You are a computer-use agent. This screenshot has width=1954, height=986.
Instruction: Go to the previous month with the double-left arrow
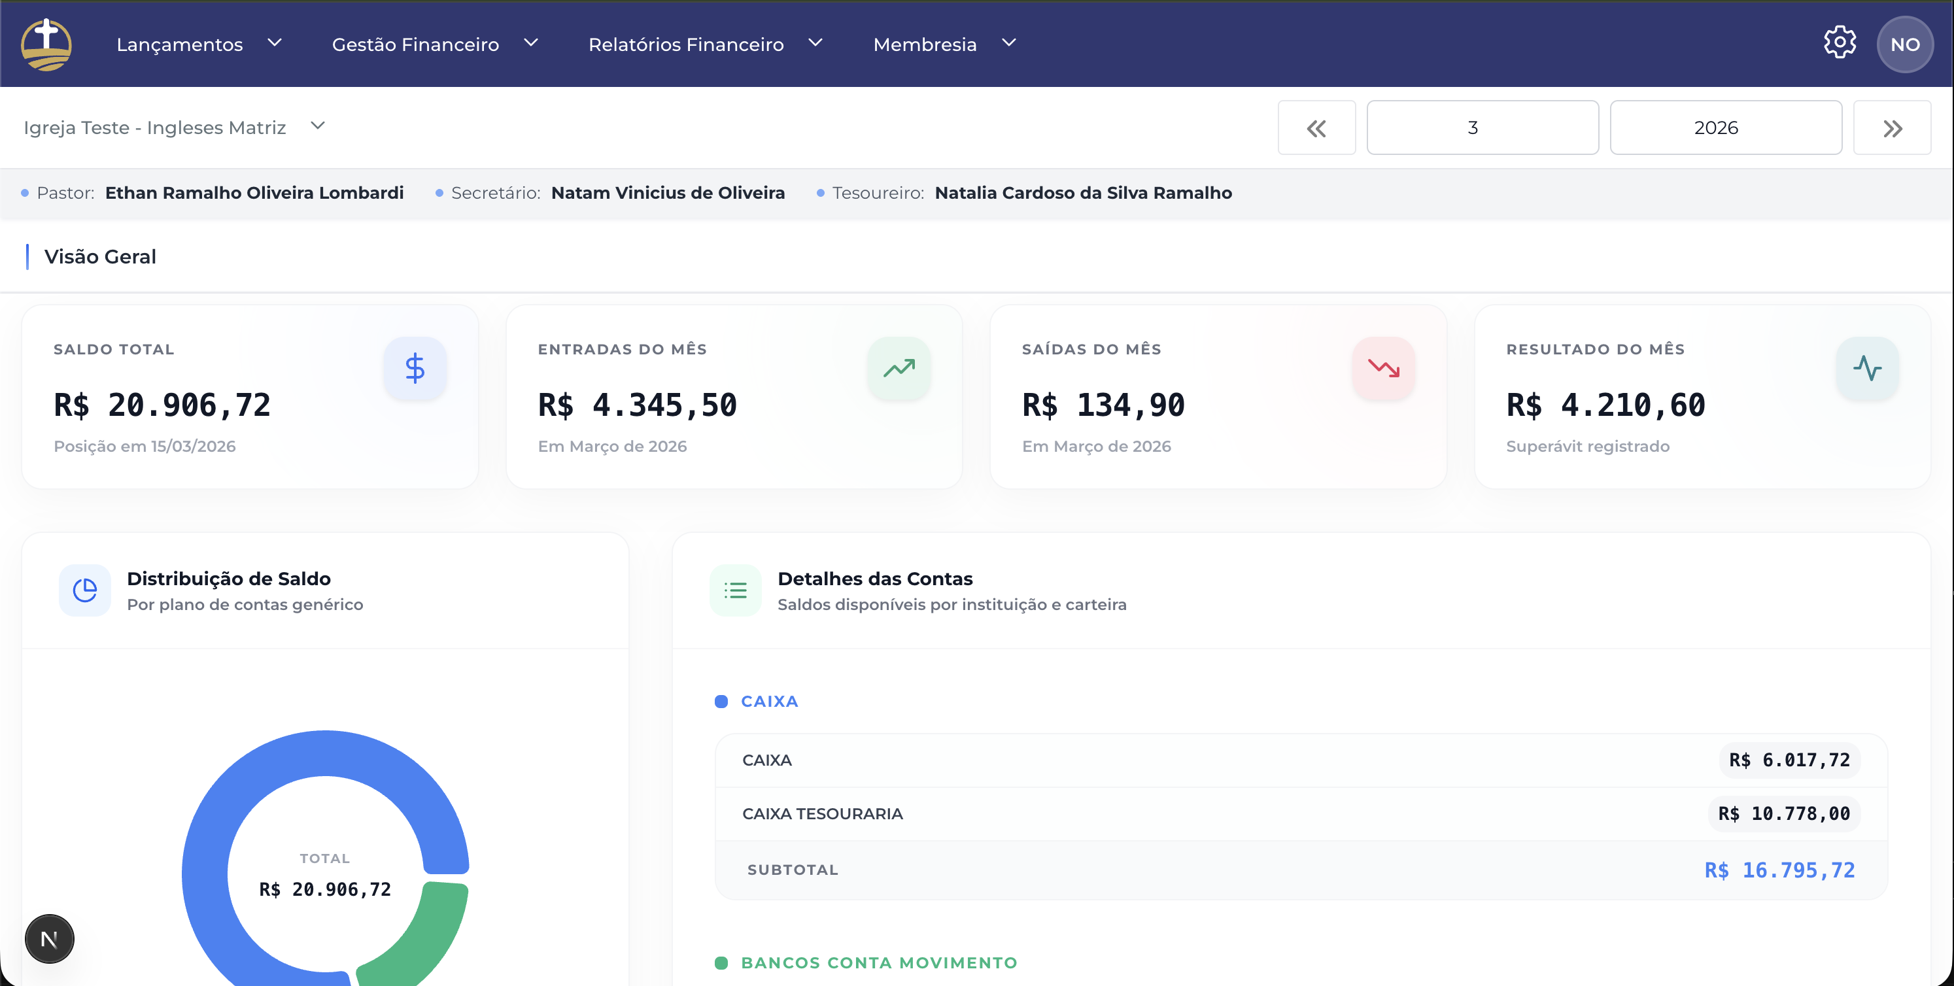1316,127
